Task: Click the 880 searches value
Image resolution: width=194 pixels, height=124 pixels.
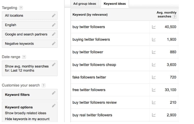Action: tap(173, 52)
